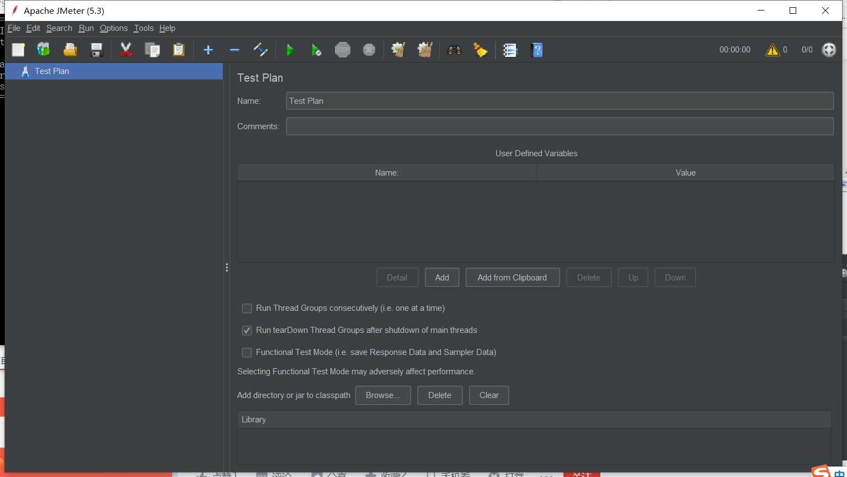Open the Run menu
This screenshot has height=477, width=847.
(86, 28)
